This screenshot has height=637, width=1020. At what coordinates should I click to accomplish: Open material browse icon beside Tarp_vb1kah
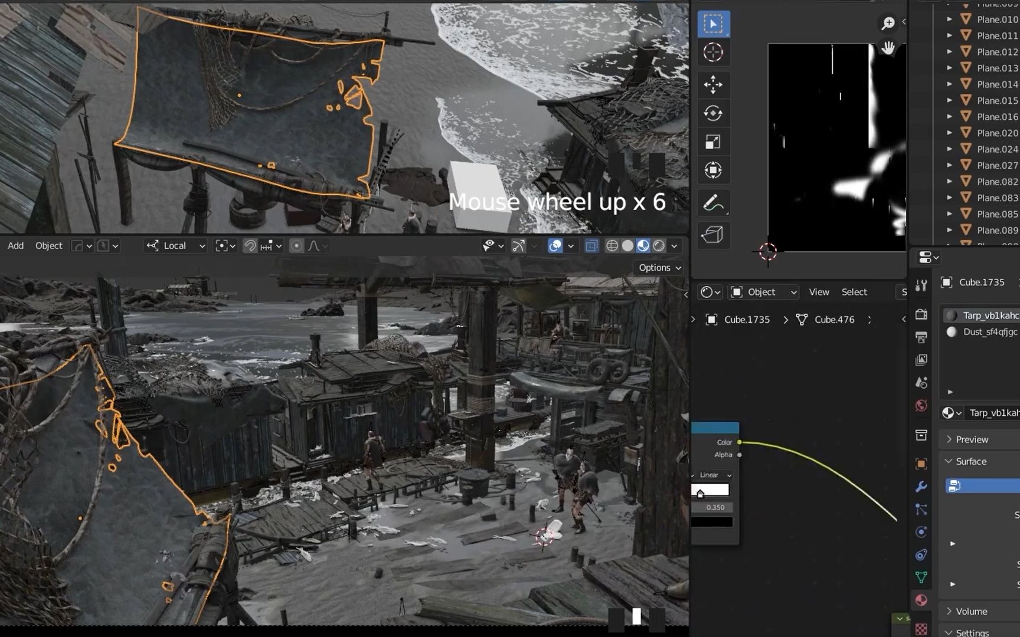(952, 413)
